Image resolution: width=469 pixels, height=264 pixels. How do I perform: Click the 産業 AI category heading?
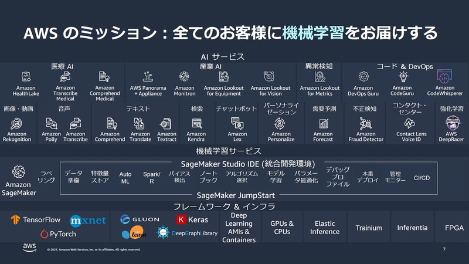click(210, 66)
